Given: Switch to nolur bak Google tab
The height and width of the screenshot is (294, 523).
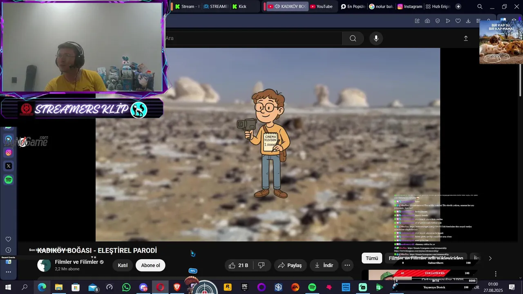Looking at the screenshot, I should click(381, 7).
